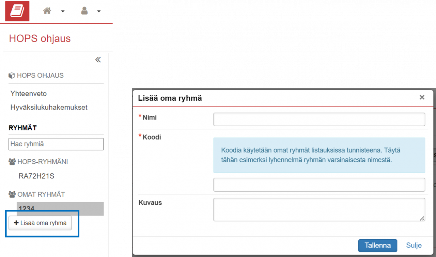The height and width of the screenshot is (257, 436).
Task: Click the Koodi info help text
Action: pyautogui.click(x=319, y=155)
